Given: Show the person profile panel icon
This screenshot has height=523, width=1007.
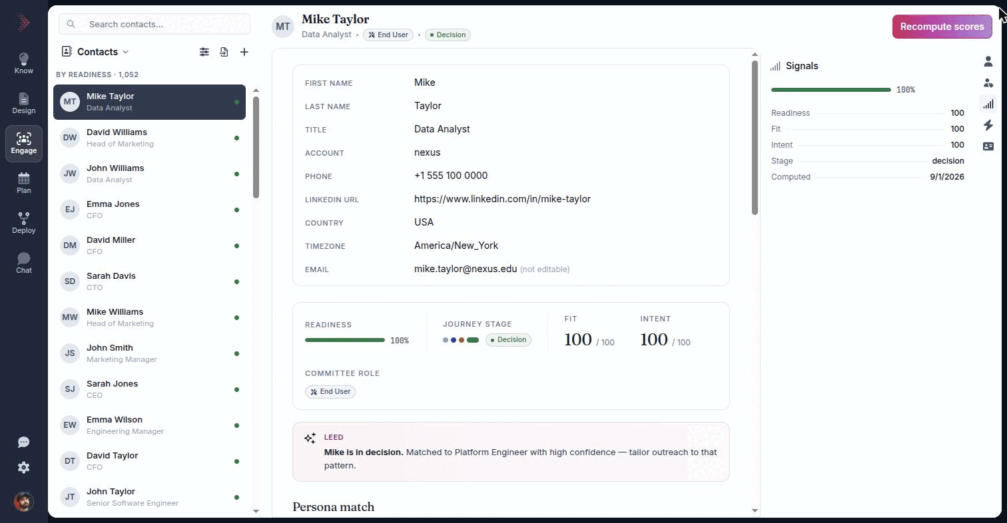Looking at the screenshot, I should [988, 61].
